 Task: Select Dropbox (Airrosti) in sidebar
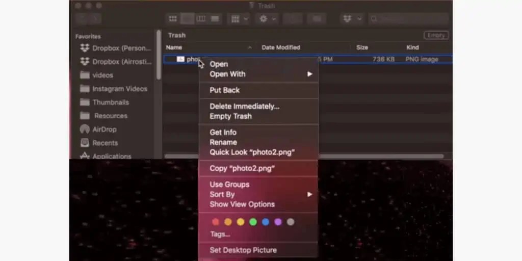115,62
